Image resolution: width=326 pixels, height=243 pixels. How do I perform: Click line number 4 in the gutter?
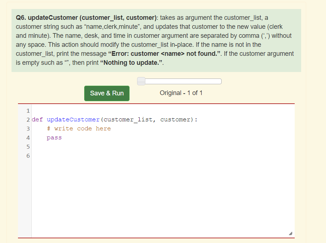[x=28, y=138]
